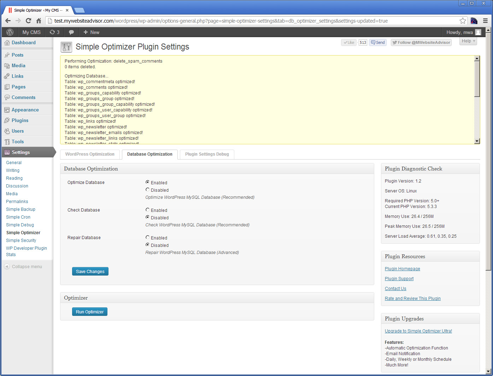493x376 pixels.
Task: Click the Plugins plug icon
Action: pyautogui.click(x=7, y=121)
